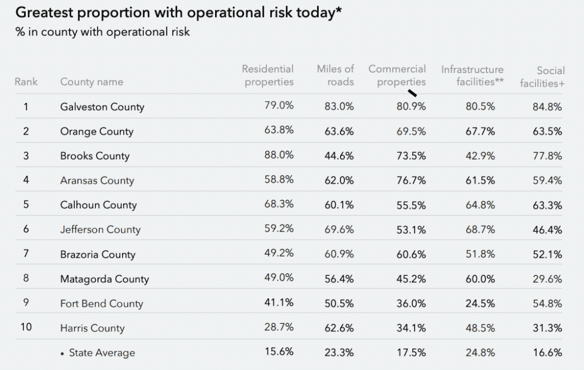Click the Miles of roads column header
Screen dimensions: 584x370
(335, 75)
